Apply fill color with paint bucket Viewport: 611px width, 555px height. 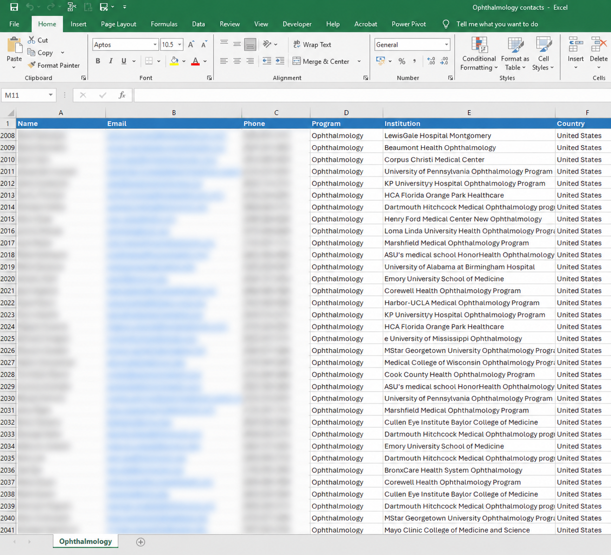175,61
